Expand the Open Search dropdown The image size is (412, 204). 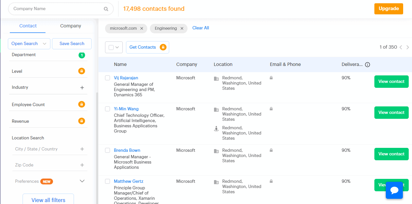click(x=29, y=43)
